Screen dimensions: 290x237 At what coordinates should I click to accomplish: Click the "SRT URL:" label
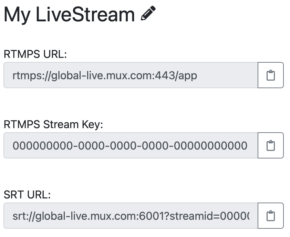pos(27,195)
